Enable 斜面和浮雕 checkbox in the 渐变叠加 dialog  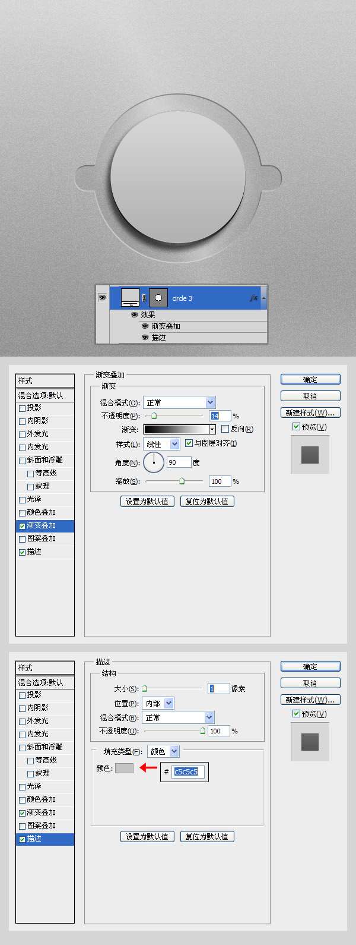(23, 461)
